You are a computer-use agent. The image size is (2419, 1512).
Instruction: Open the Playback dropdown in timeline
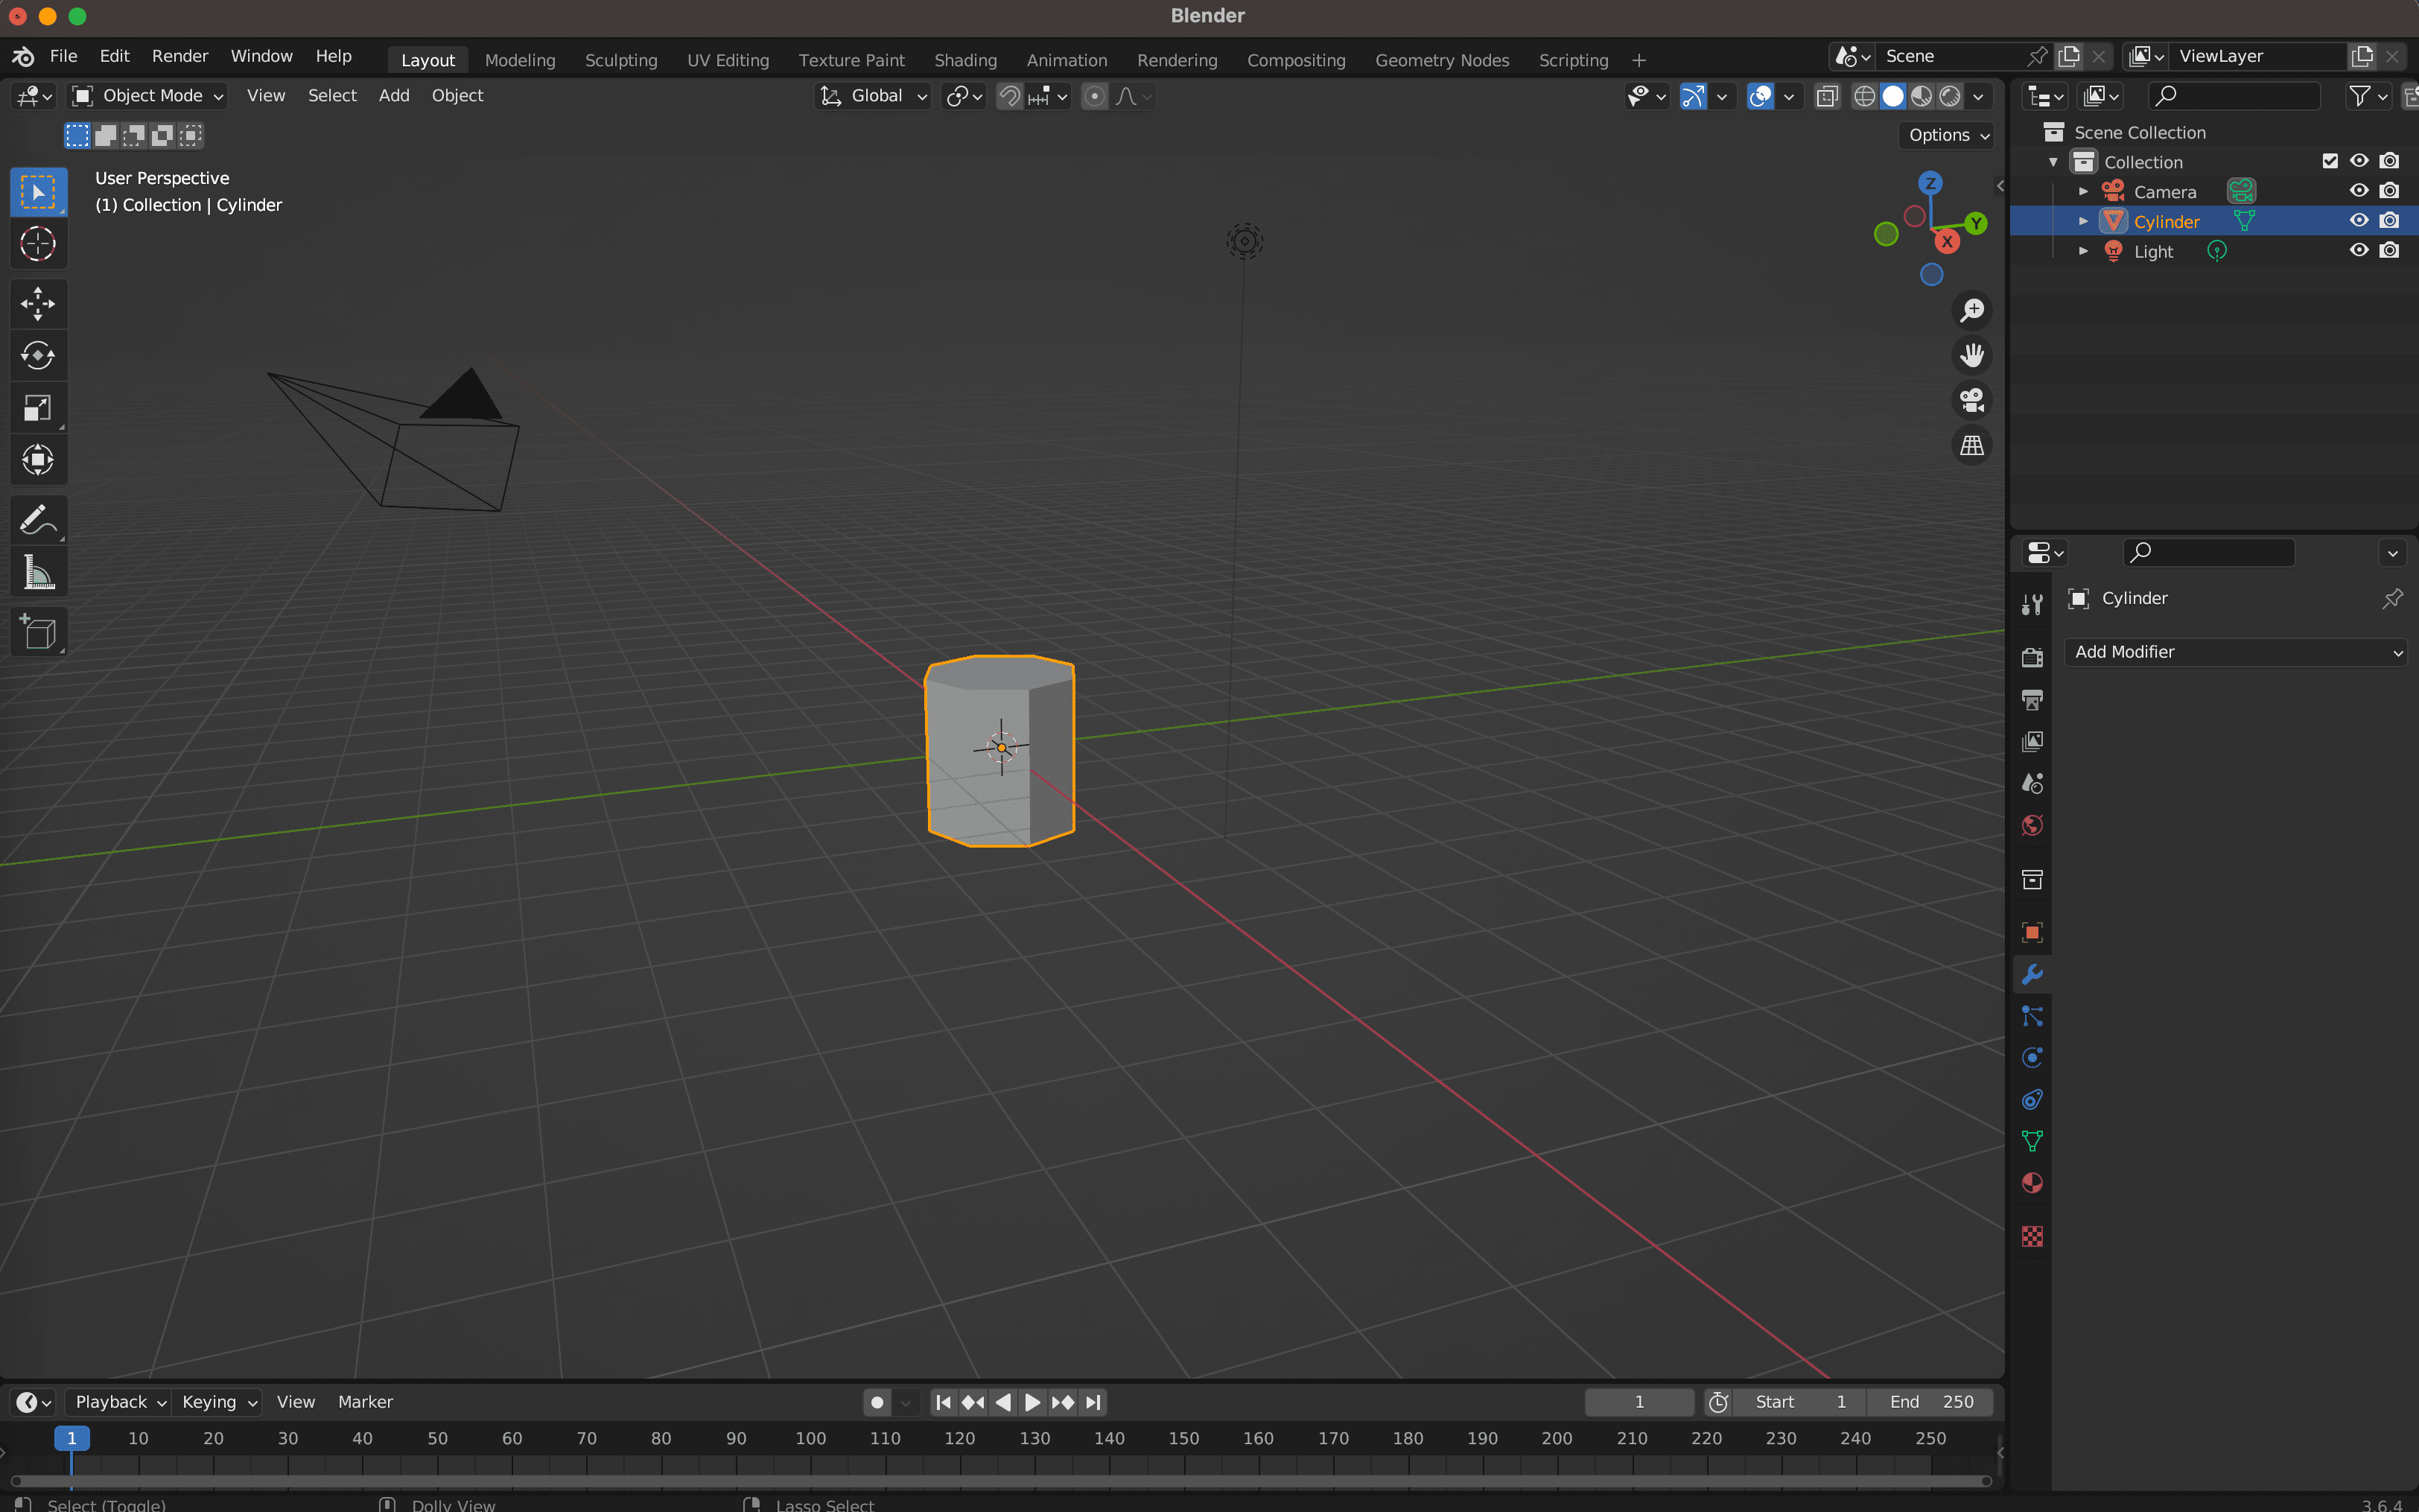118,1402
